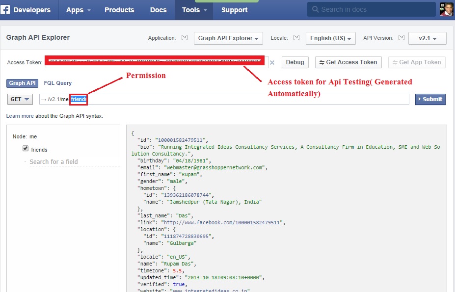
Task: Click the Search in docs field
Action: pyautogui.click(x=372, y=9)
